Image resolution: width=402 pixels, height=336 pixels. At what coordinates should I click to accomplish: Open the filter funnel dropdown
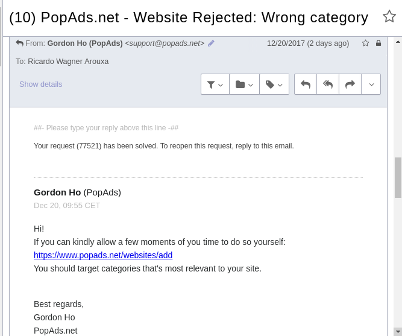215,84
